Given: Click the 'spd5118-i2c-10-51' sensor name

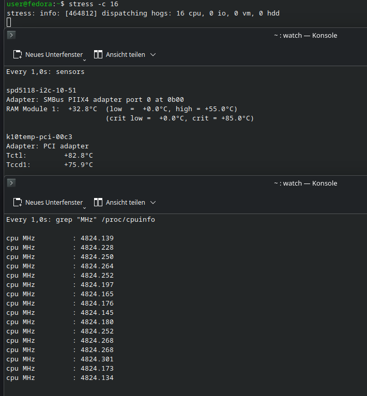Looking at the screenshot, I should [41, 90].
